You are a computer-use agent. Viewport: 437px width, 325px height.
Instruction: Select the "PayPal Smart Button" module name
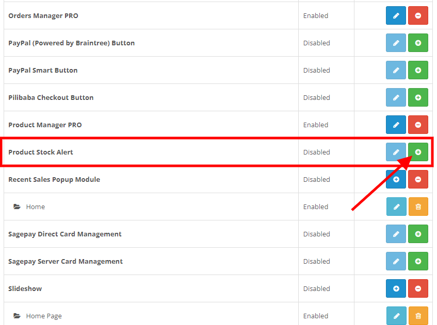pos(43,71)
